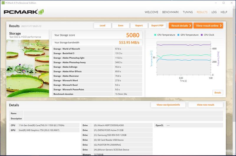This screenshot has width=236, height=156.
Task: Click the storage score 5080
Action: pos(133,35)
